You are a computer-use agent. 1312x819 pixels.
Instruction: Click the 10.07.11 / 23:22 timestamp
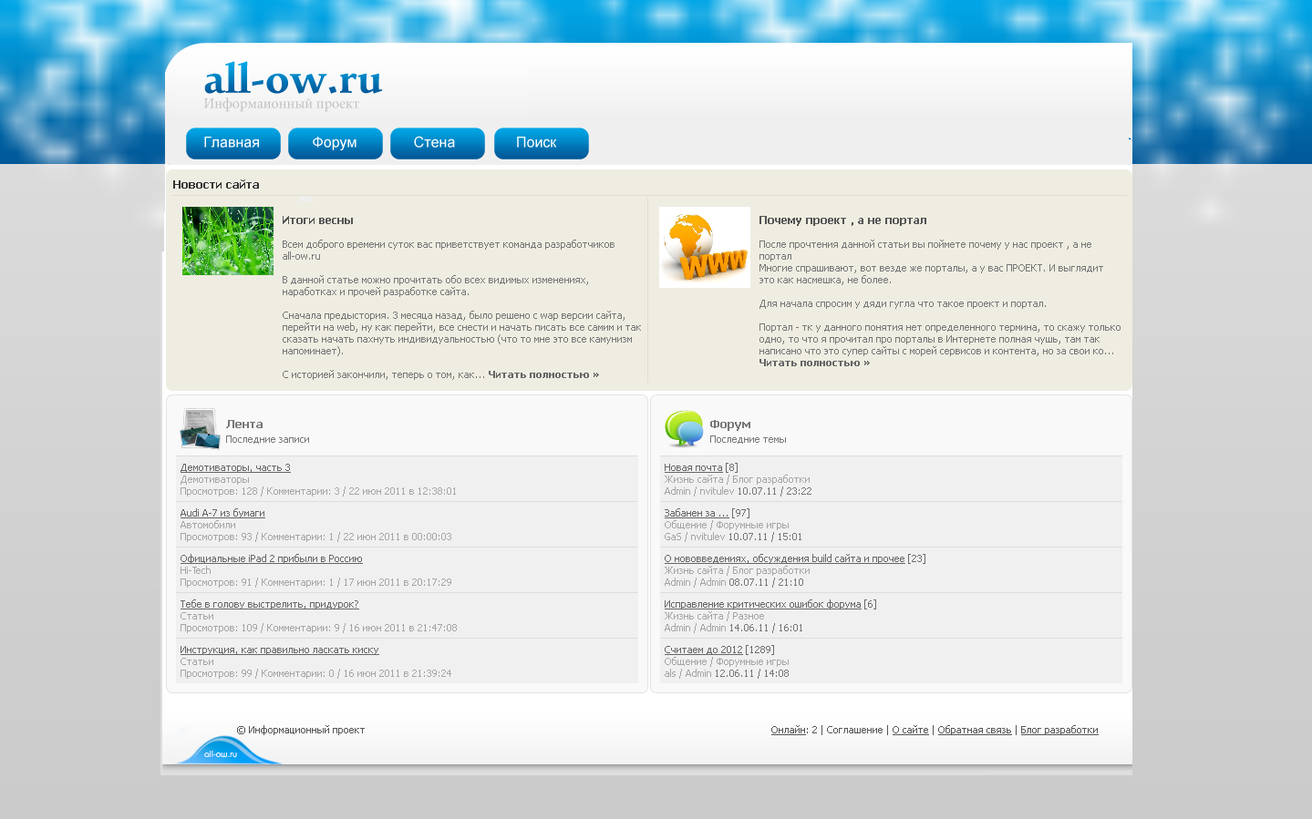774,491
